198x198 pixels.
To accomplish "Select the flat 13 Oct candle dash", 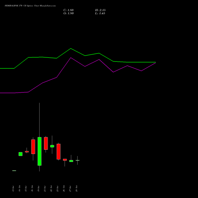I will (14, 171).
